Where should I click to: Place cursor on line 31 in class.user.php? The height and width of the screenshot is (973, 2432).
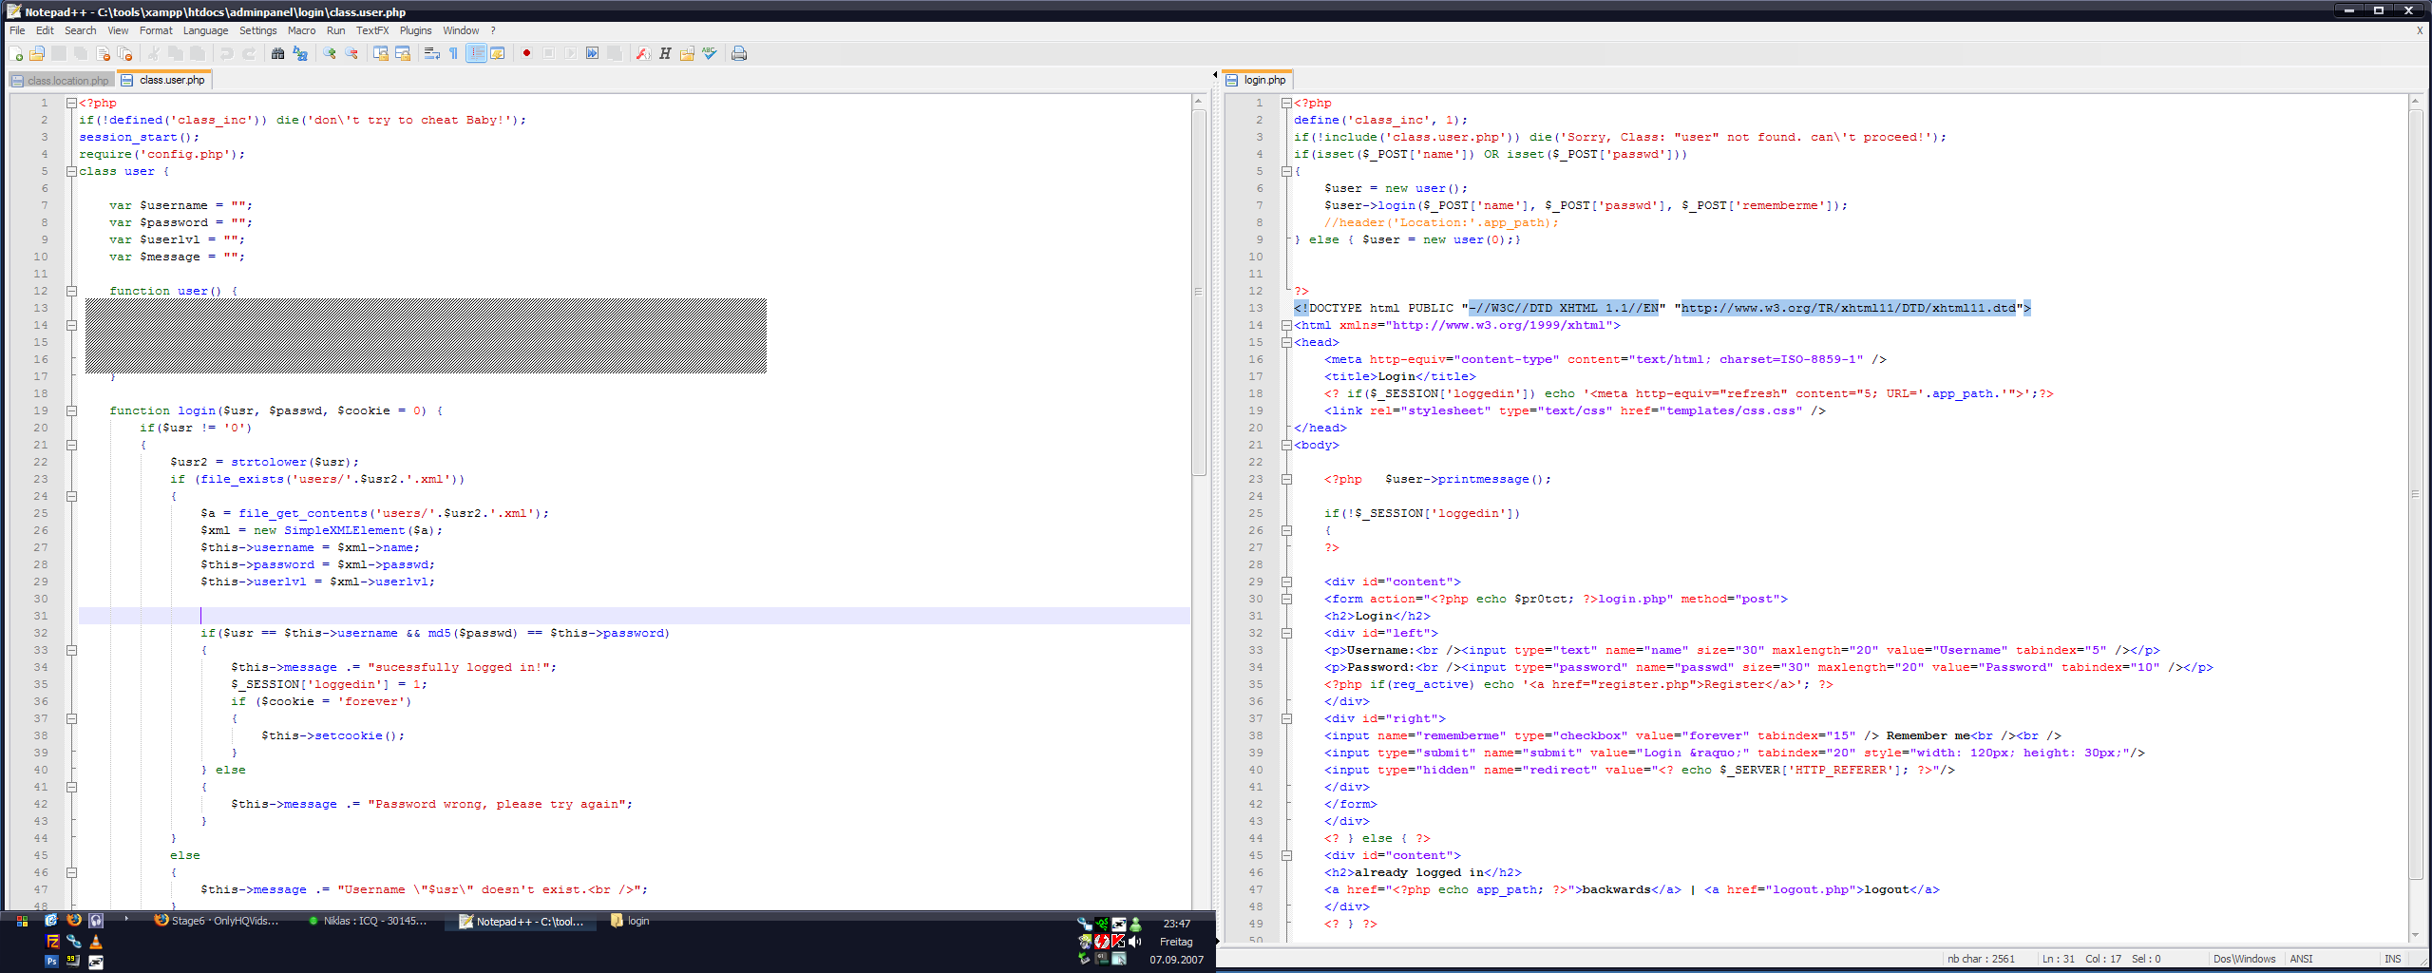tap(634, 616)
